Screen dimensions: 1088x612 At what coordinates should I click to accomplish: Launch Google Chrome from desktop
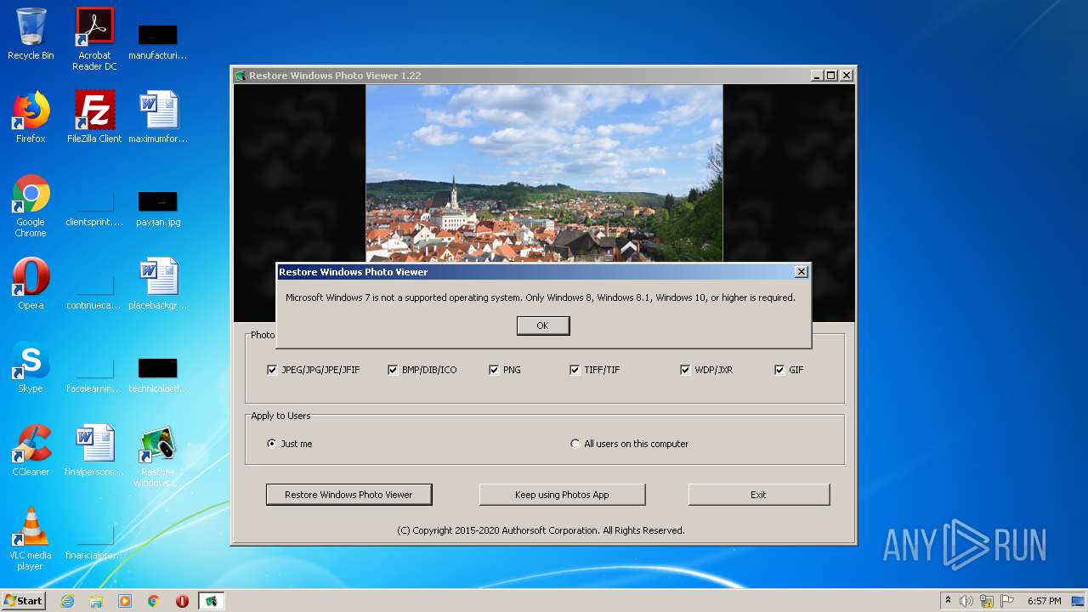coord(31,206)
